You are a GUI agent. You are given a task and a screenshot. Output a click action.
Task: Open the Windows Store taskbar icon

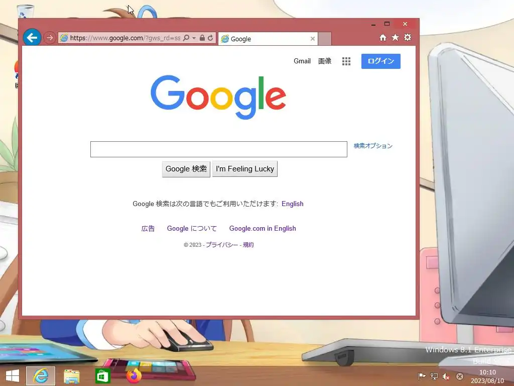102,376
